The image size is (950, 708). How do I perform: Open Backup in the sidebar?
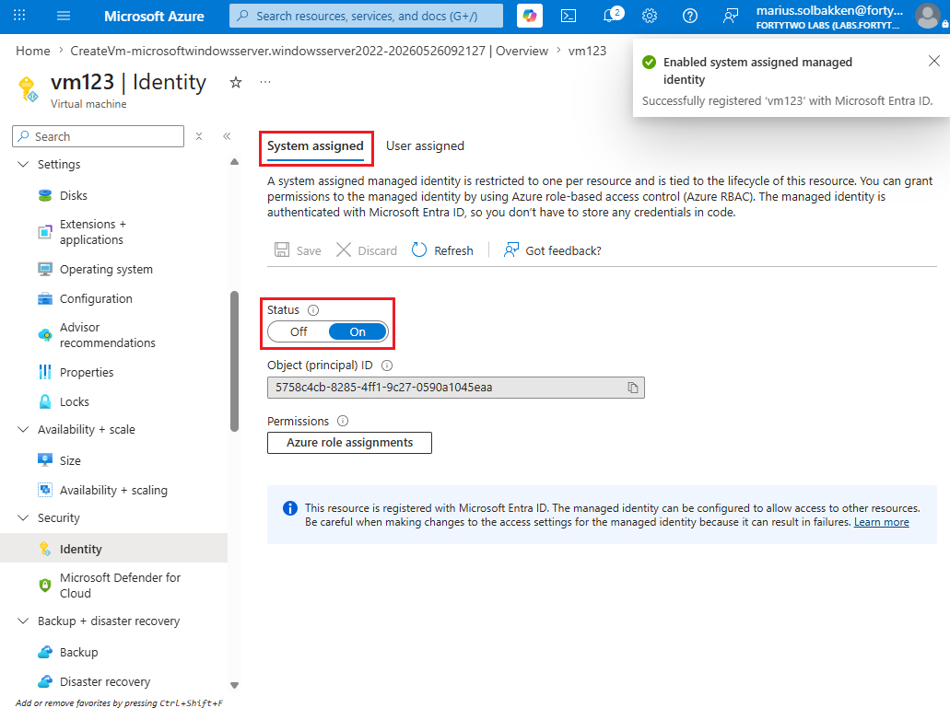point(78,653)
